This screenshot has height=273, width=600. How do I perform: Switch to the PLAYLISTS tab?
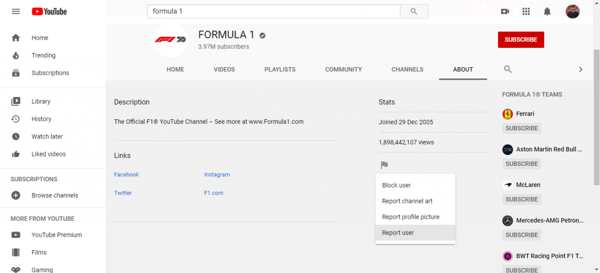pos(280,70)
